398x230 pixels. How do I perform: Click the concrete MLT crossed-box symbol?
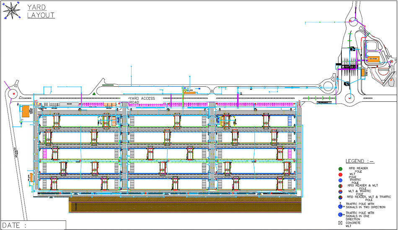click(x=341, y=223)
